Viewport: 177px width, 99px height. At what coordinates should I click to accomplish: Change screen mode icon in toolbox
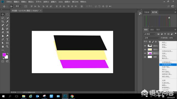7,61
